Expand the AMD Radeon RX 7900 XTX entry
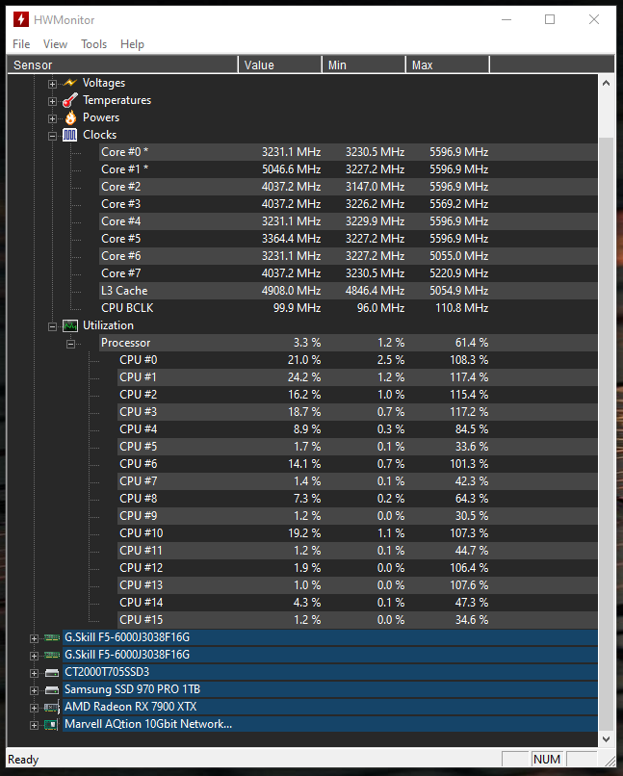 [x=34, y=708]
